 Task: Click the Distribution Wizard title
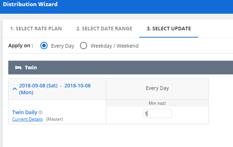point(30,4)
